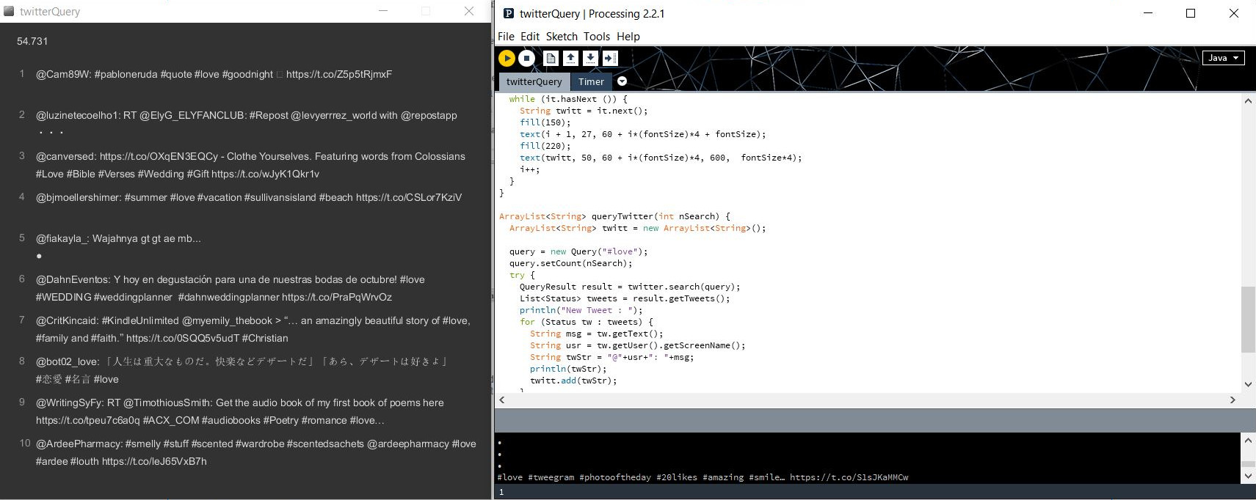Close the twitterQuery sketch window
Viewport: 1256px width, 500px height.
click(469, 11)
